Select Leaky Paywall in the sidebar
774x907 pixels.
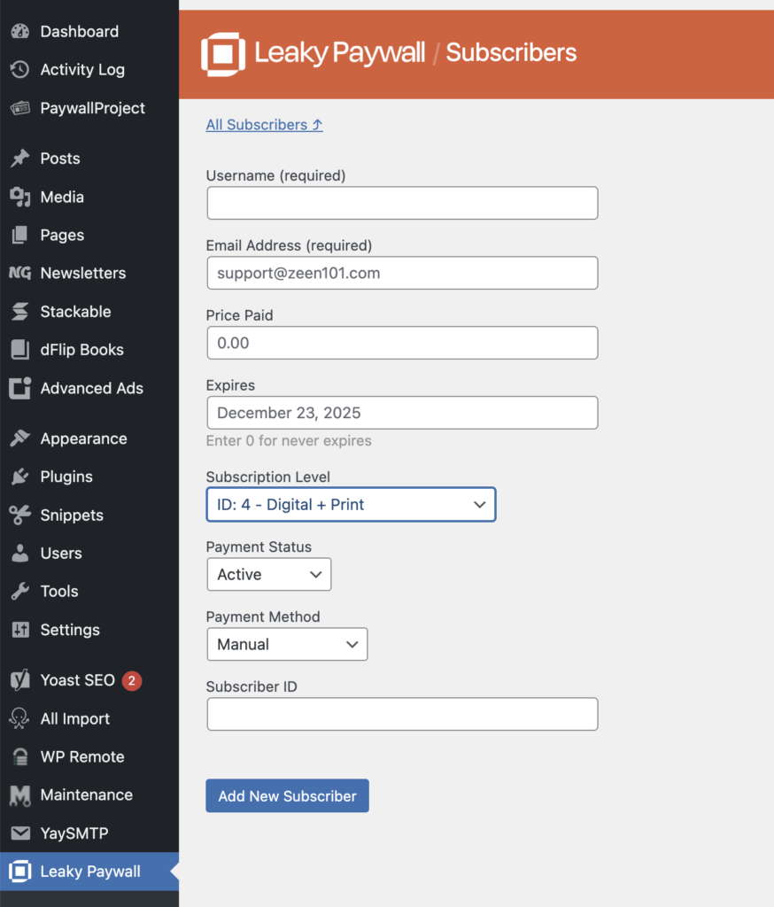click(x=89, y=872)
